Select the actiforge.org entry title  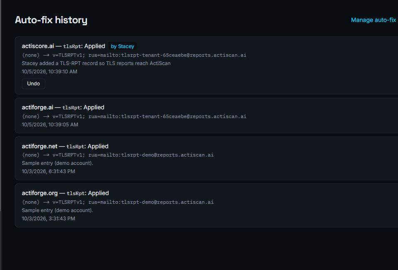click(x=65, y=193)
